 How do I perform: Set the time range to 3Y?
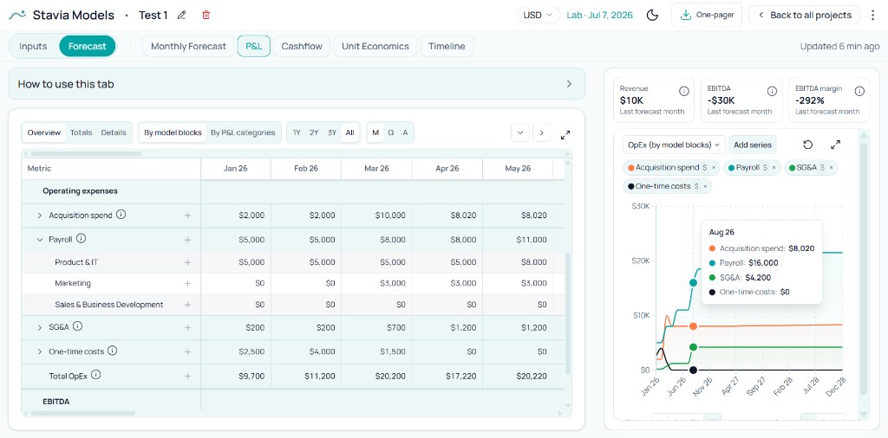332,132
